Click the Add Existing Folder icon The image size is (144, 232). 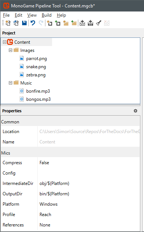74,23
